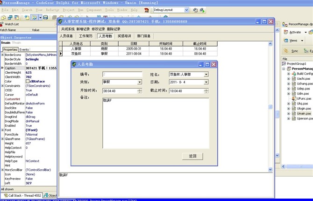Click the Views icon in Project Manager
Screen dimensions: 313x201
286,41
